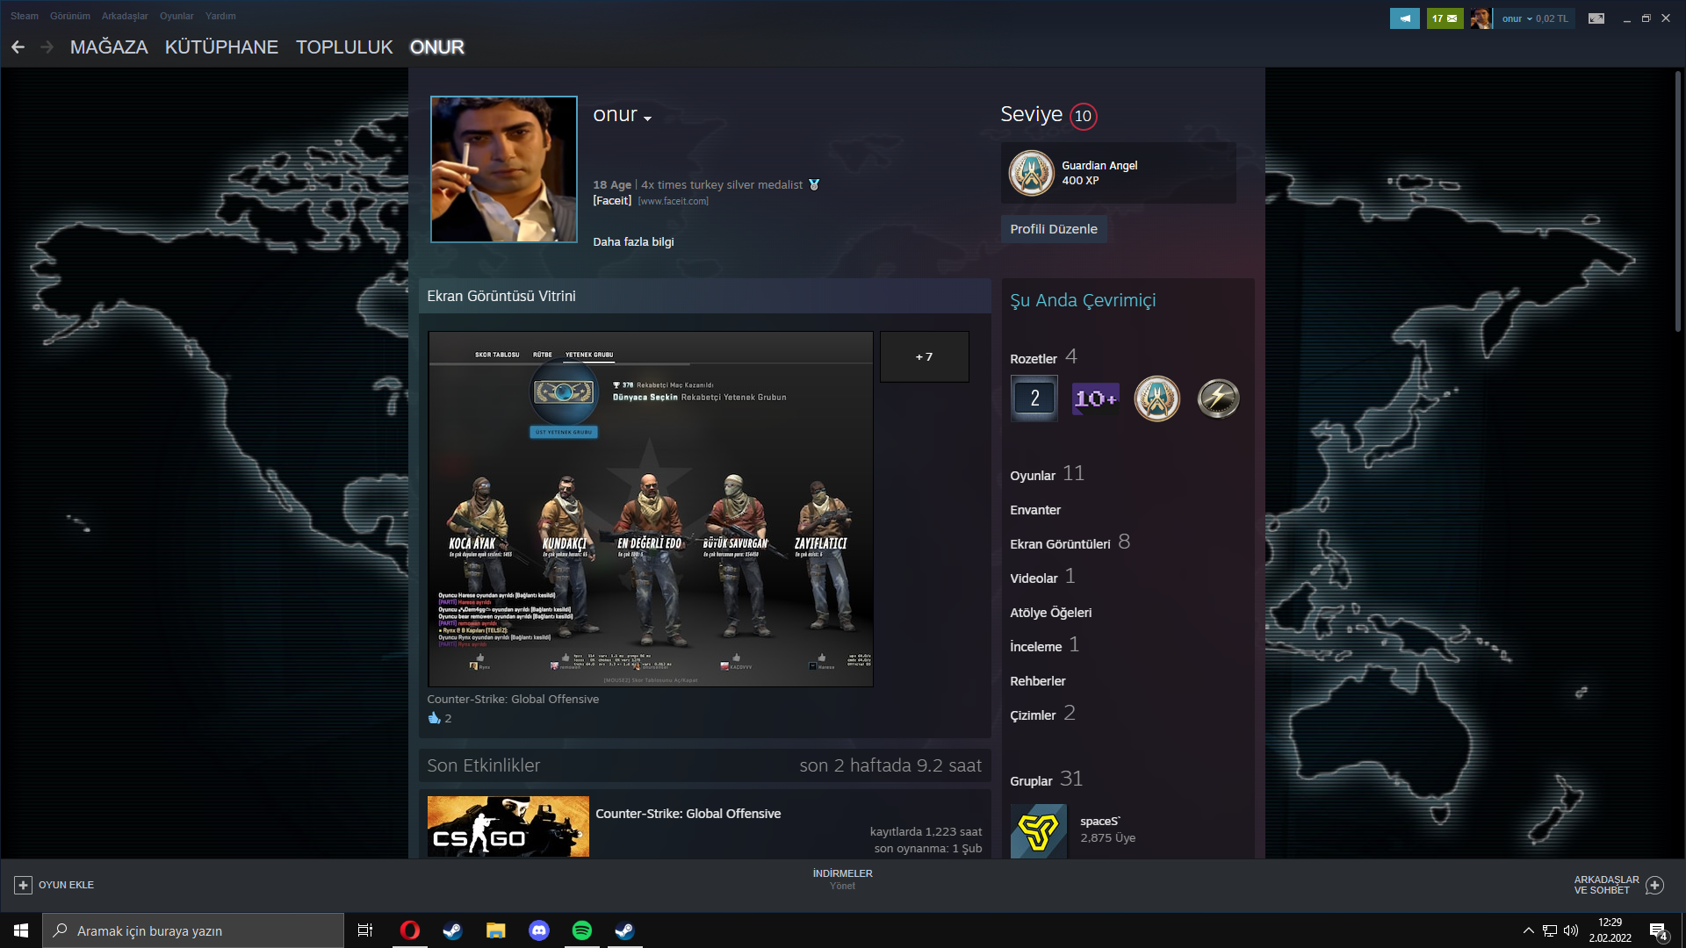The height and width of the screenshot is (948, 1686).
Task: Open Task View on the taskbar
Action: (x=365, y=930)
